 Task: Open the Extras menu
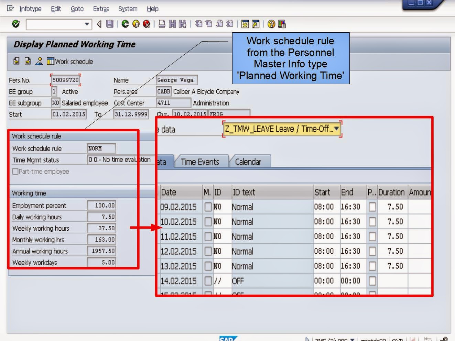pyautogui.click(x=101, y=9)
